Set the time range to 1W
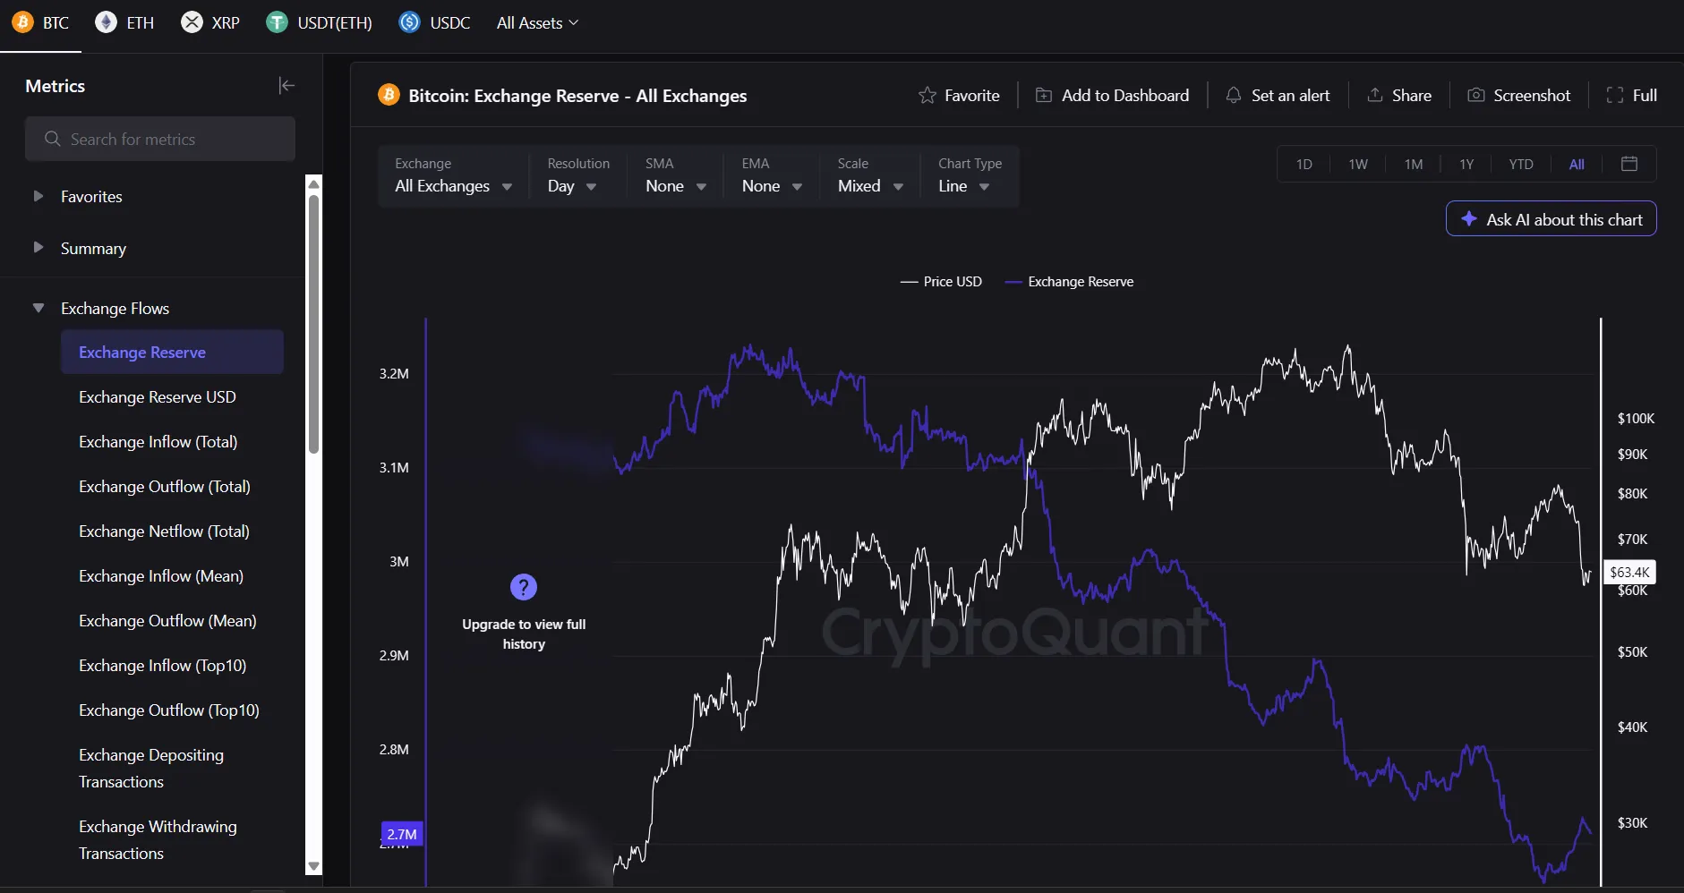1684x893 pixels. click(x=1358, y=164)
